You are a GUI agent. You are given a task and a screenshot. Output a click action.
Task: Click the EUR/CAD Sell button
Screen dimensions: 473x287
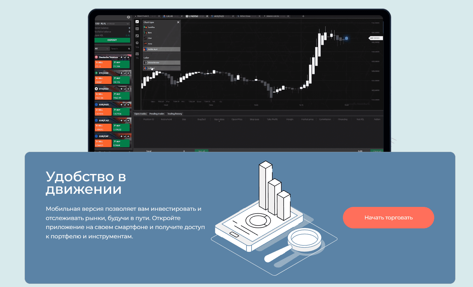tap(103, 127)
